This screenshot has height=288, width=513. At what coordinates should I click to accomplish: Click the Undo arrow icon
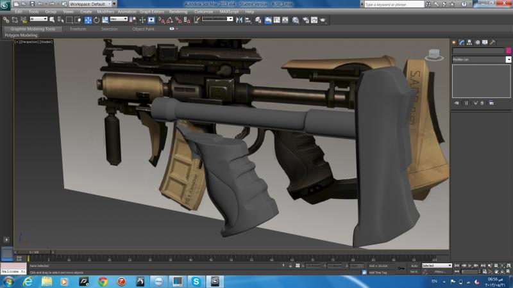click(40, 4)
